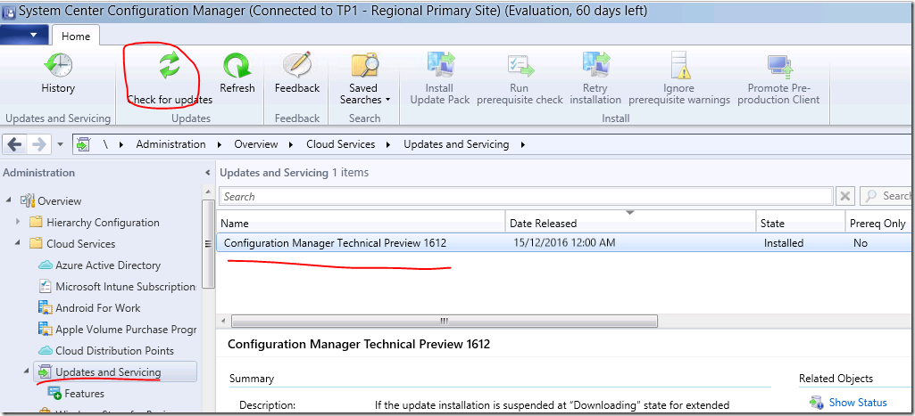Click the horizontal scrollbar thumb
The width and height of the screenshot is (915, 416).
(x=445, y=321)
